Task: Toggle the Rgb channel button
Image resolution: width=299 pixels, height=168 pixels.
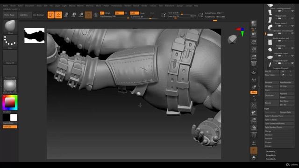Action: [x=120, y=13]
